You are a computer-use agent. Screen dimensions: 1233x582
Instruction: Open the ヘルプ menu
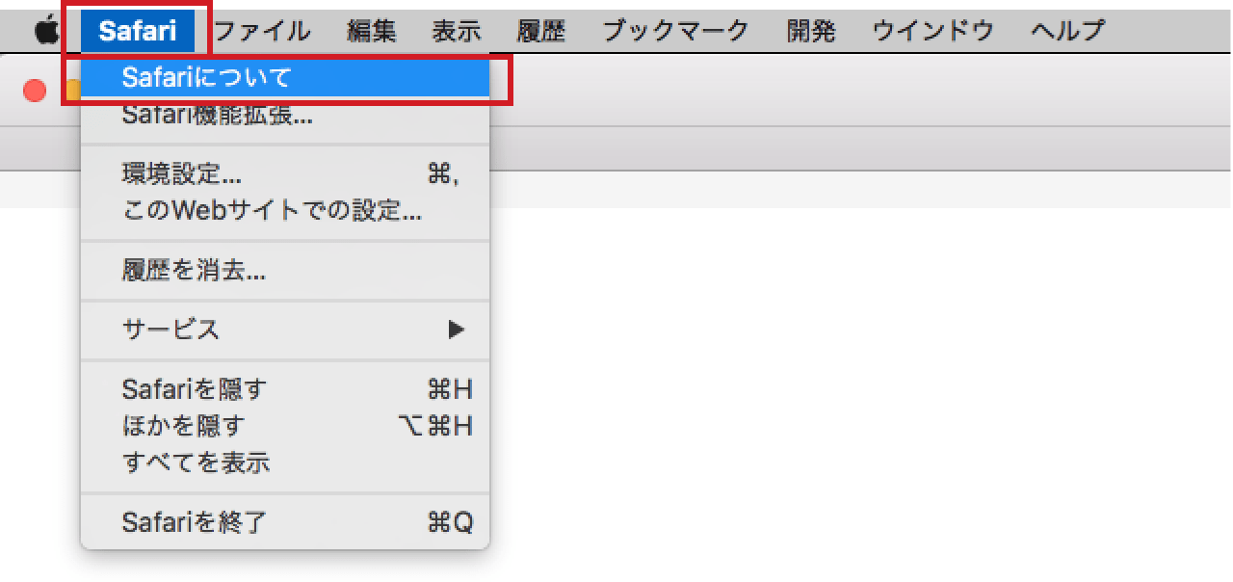1067,31
